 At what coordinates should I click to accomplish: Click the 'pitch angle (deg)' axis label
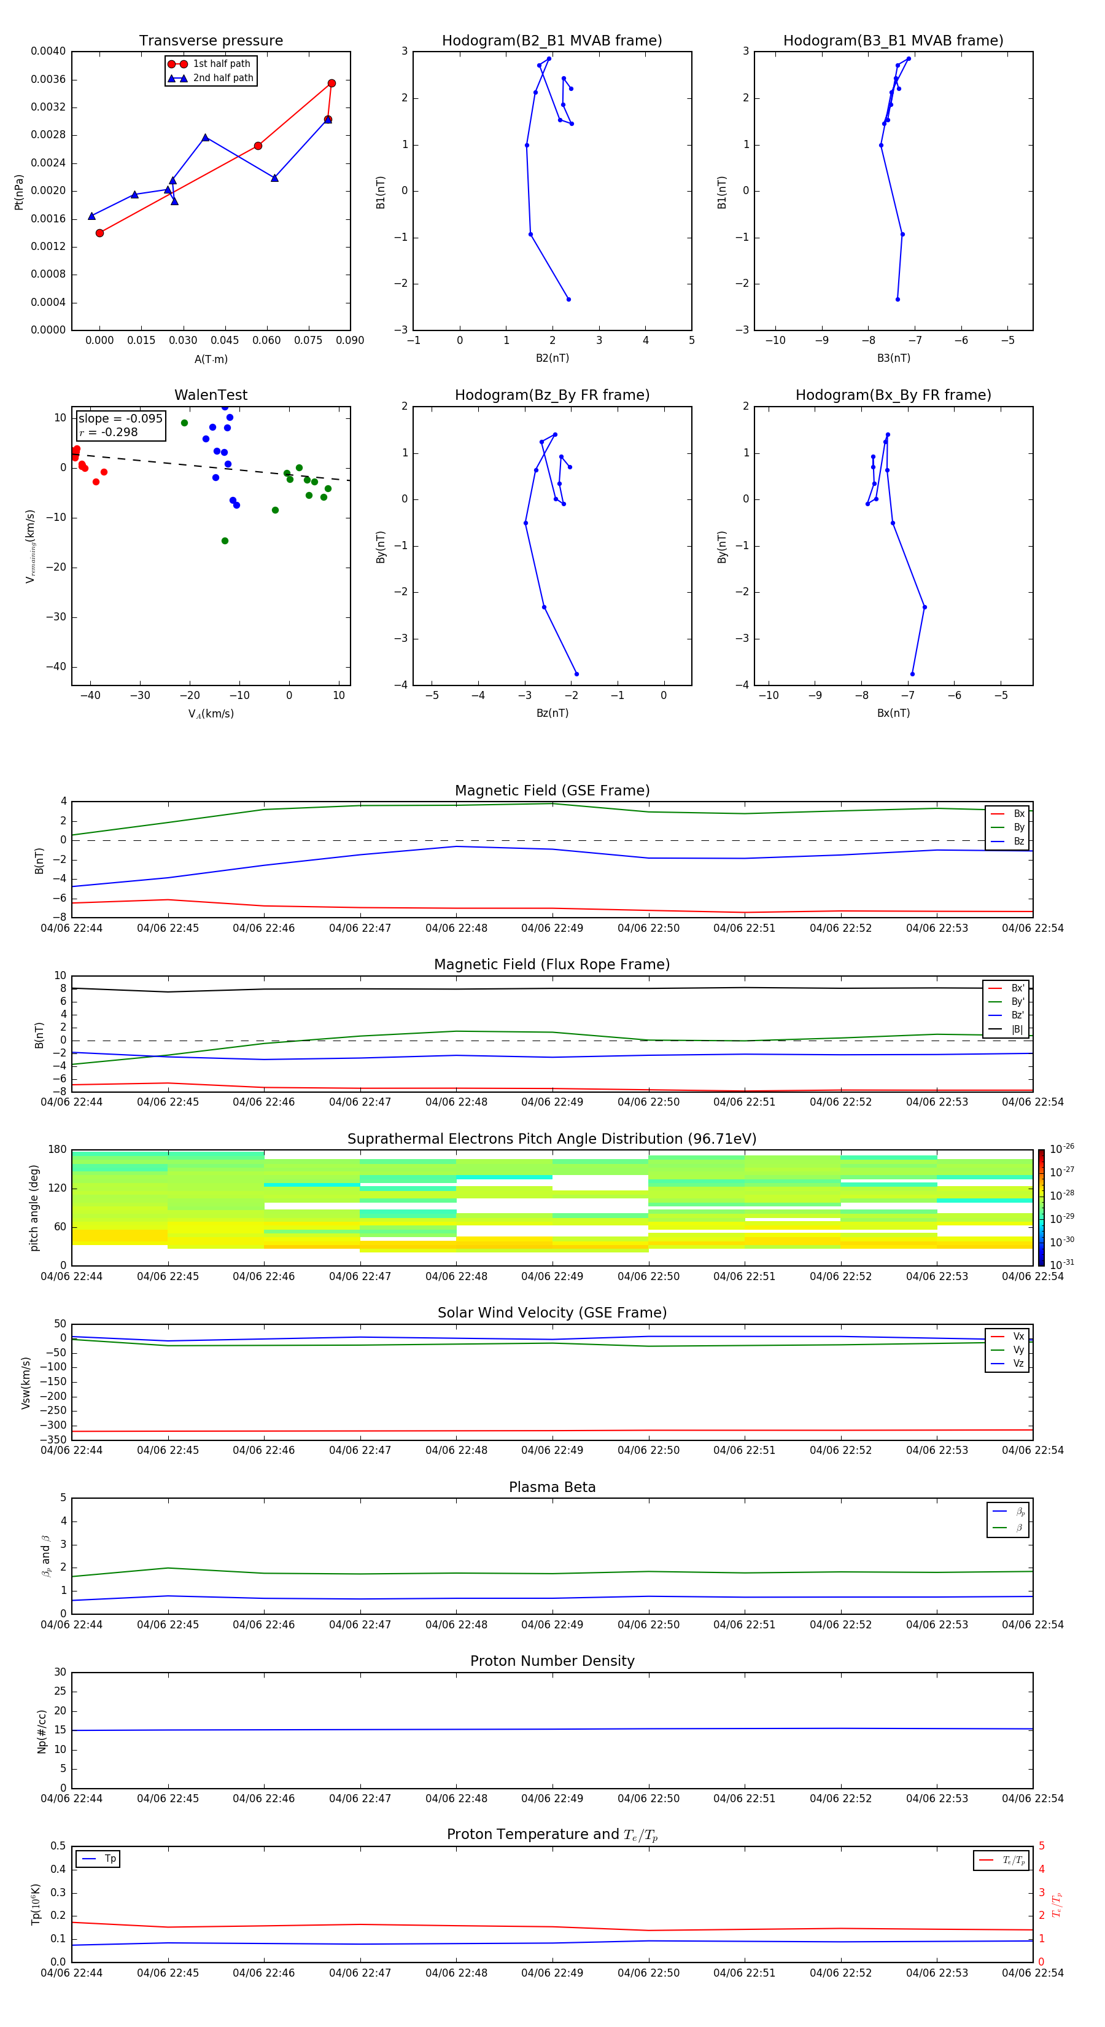click(x=34, y=1208)
